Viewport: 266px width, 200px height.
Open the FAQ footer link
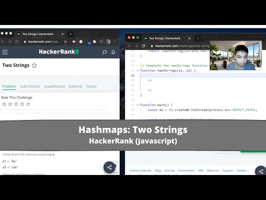pyautogui.click(x=201, y=171)
